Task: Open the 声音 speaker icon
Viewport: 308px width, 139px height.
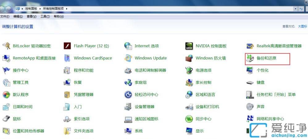Action: pyautogui.click(x=250, y=107)
